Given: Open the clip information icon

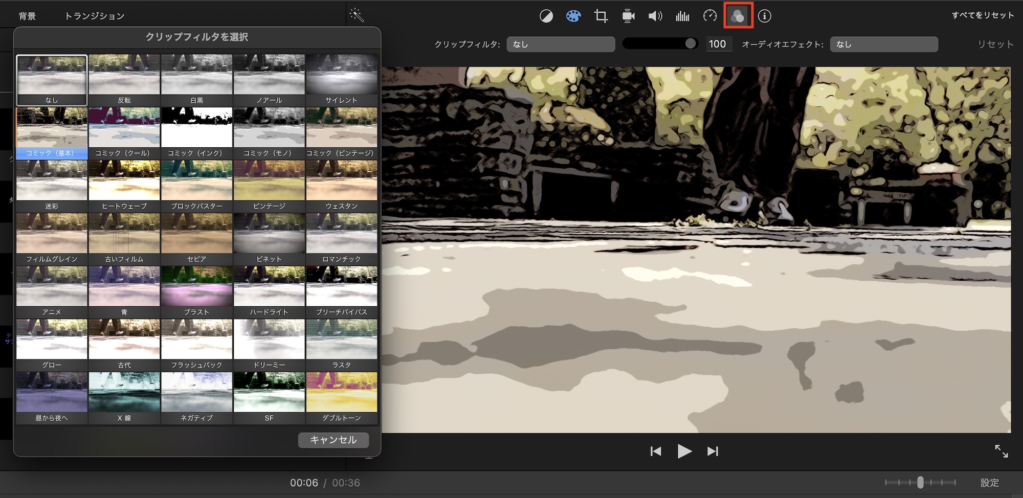Looking at the screenshot, I should 764,16.
